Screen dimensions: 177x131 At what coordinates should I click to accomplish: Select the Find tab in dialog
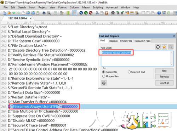103,41
